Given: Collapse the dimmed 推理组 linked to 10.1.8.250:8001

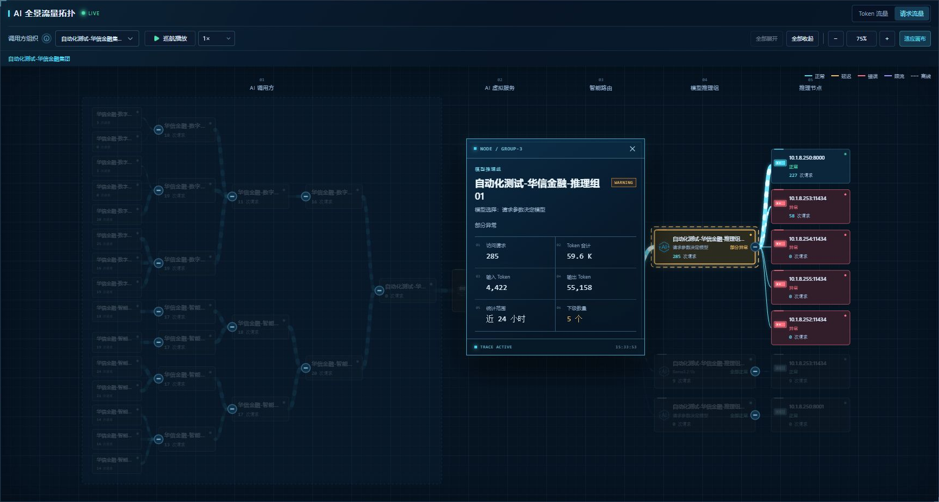Looking at the screenshot, I should (755, 415).
